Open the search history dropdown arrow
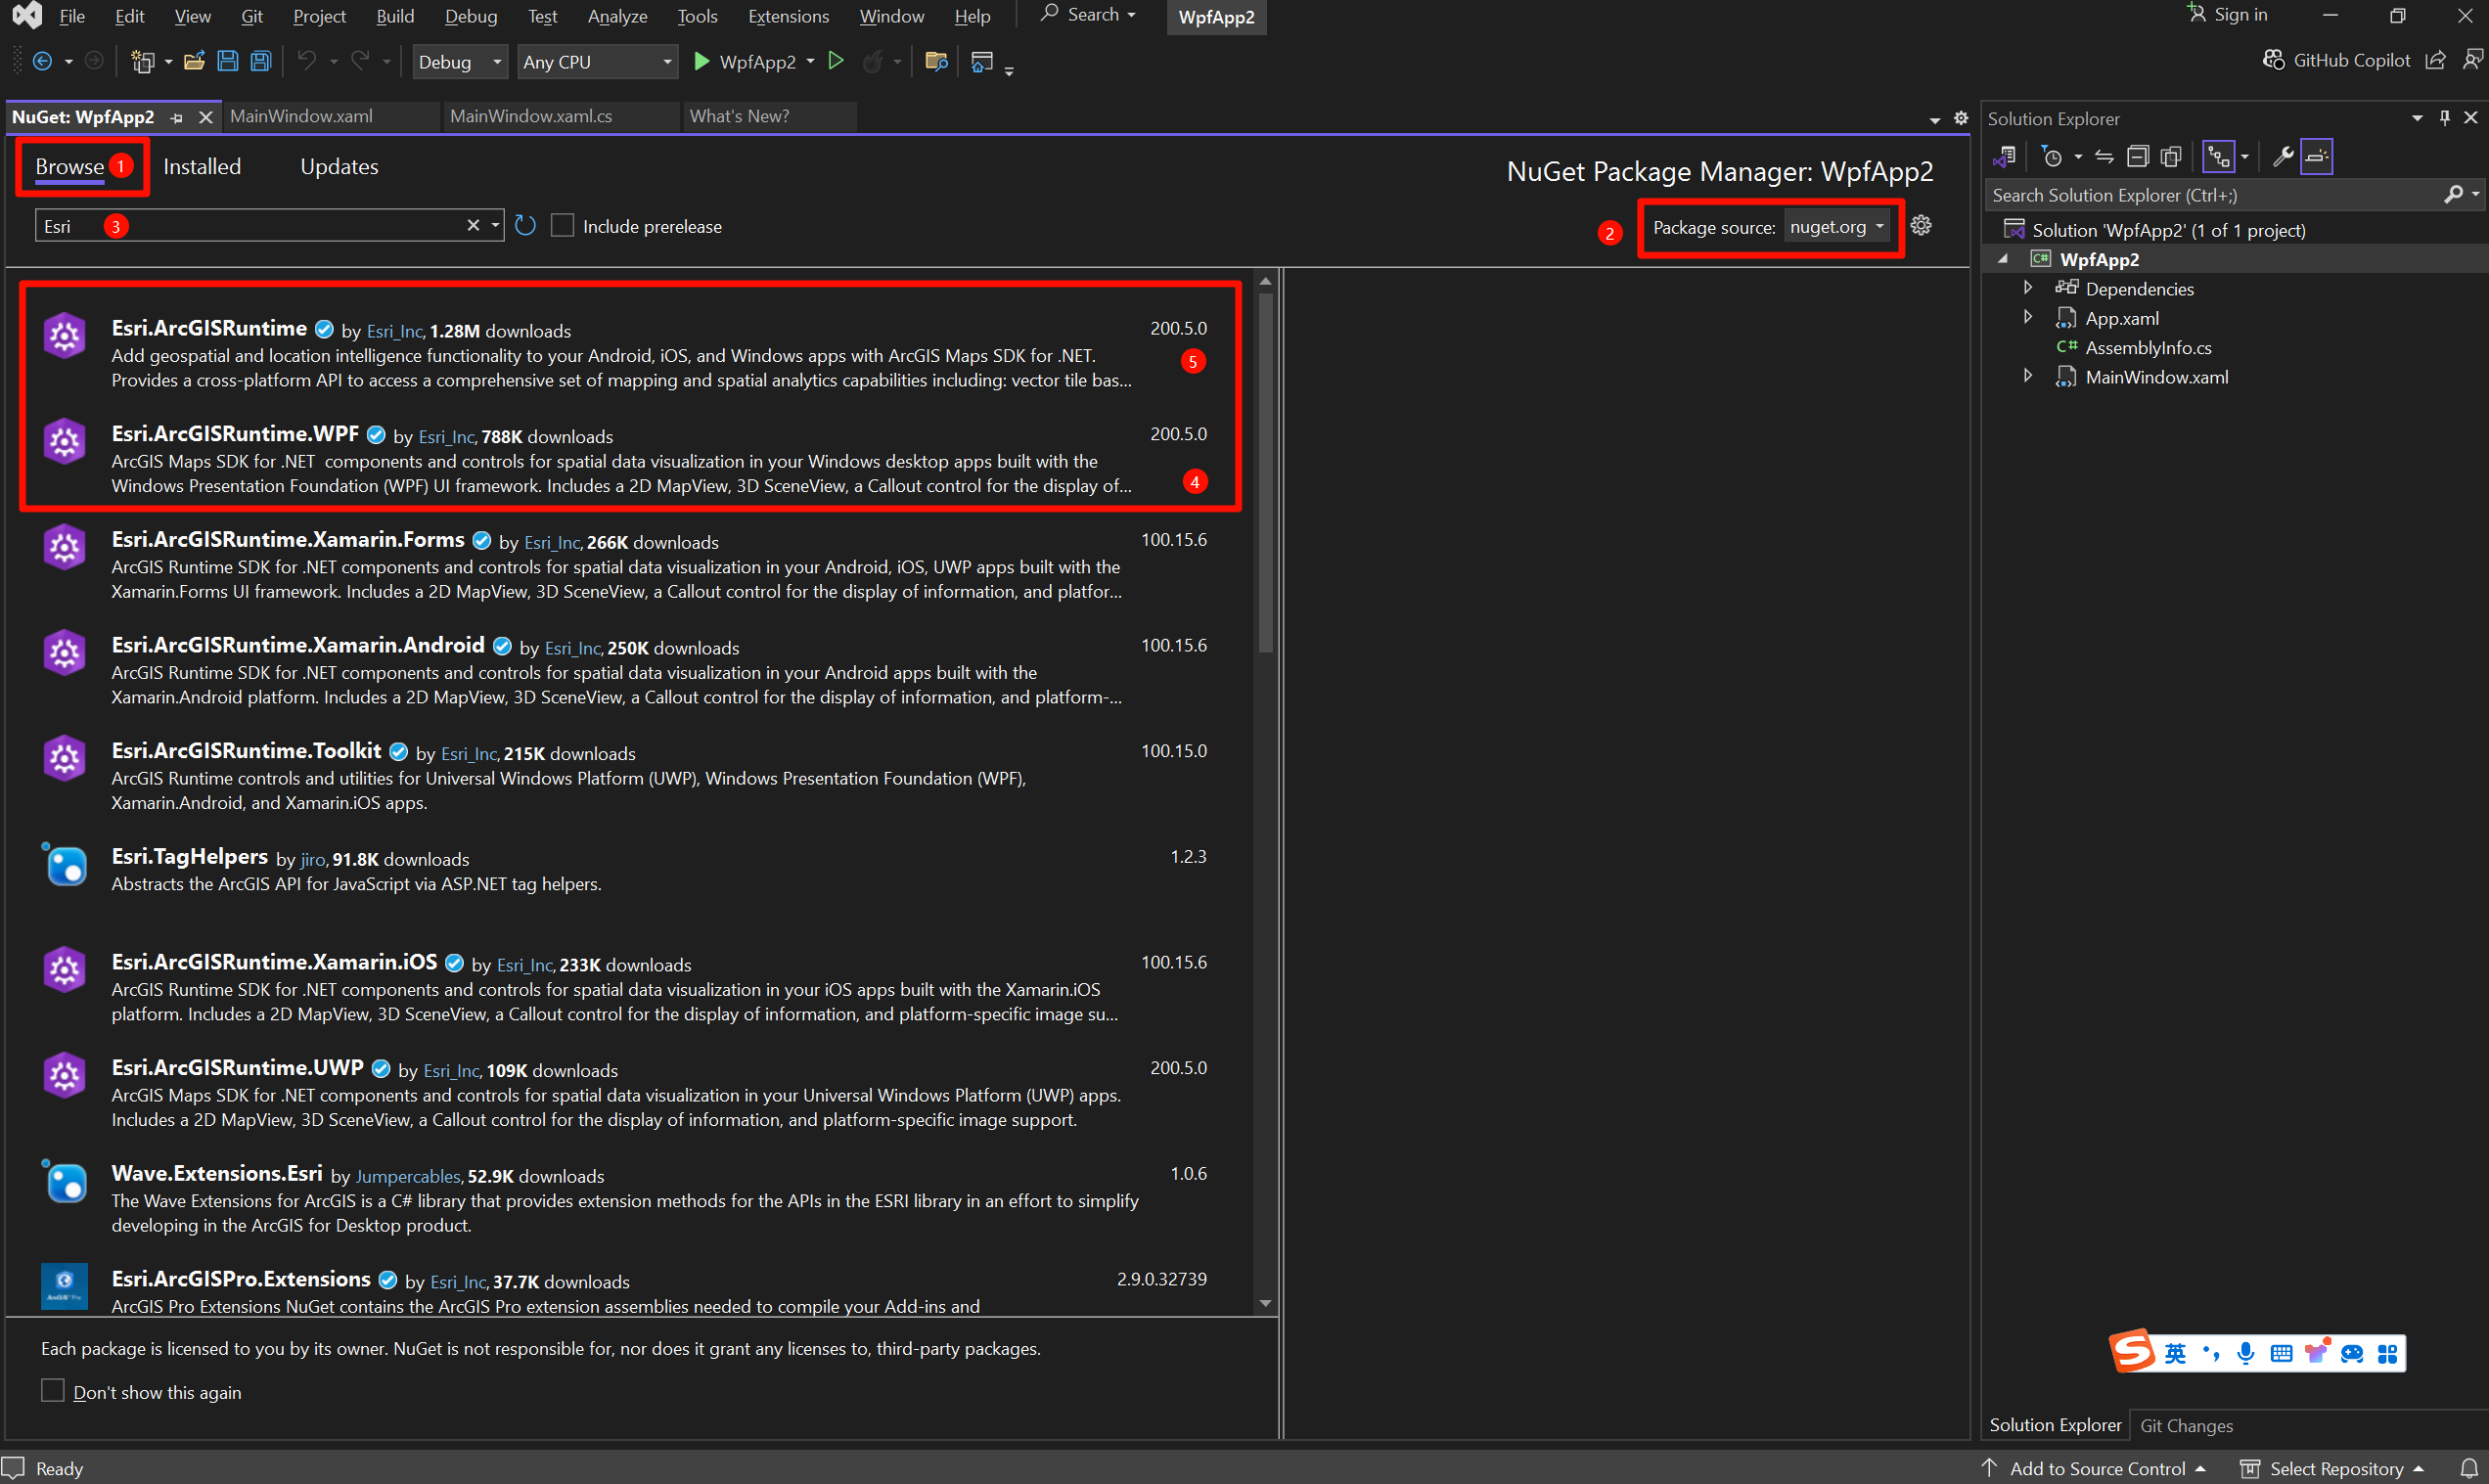This screenshot has height=1484, width=2489. pyautogui.click(x=495, y=225)
